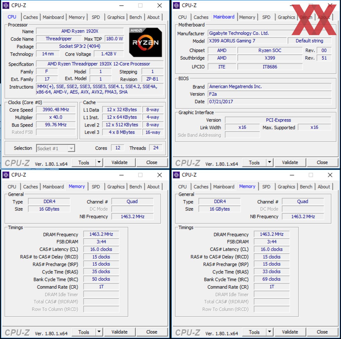This screenshot has height=339, width=341.
Task: Click the AMD Ryzen logo in CPU window
Action: point(145,42)
